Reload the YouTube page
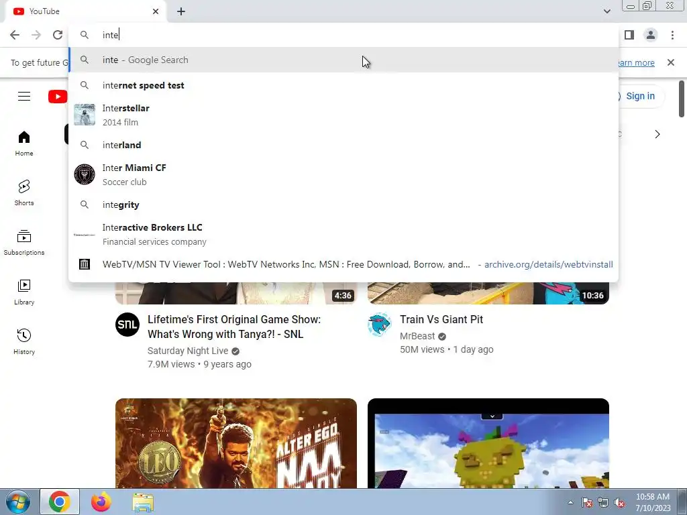This screenshot has width=687, height=515. (58, 35)
